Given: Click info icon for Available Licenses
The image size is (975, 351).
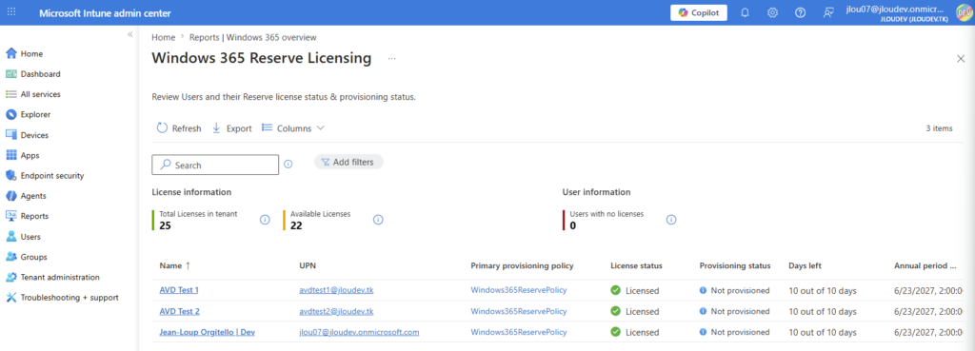Looking at the screenshot, I should click(378, 220).
